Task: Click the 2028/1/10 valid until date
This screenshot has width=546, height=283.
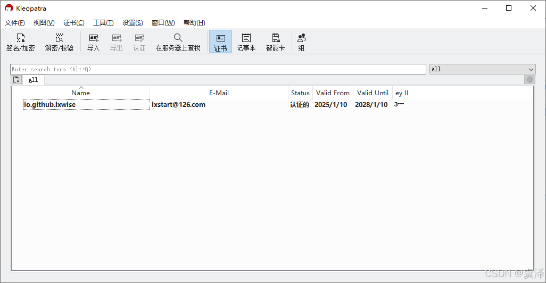Action: (x=371, y=104)
